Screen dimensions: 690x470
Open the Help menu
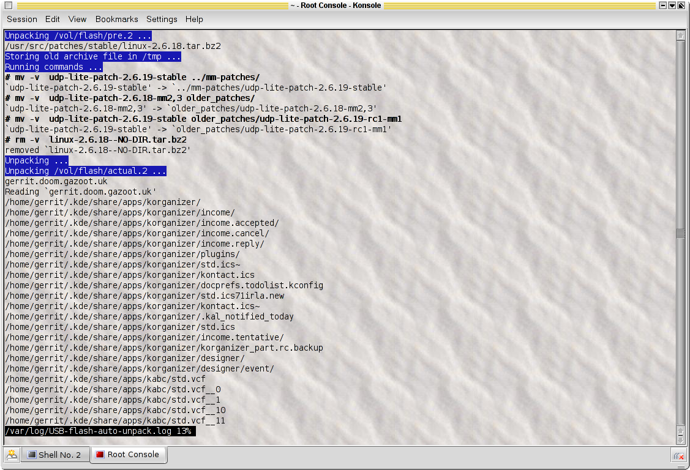194,20
